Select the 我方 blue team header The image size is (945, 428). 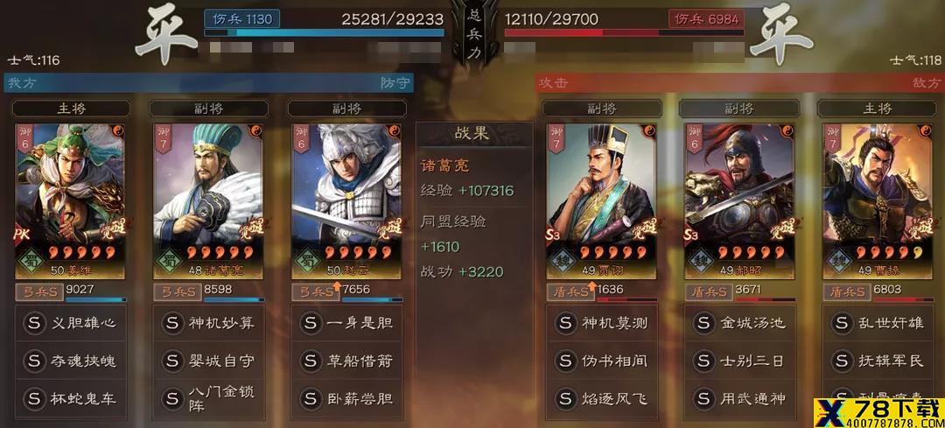point(208,82)
